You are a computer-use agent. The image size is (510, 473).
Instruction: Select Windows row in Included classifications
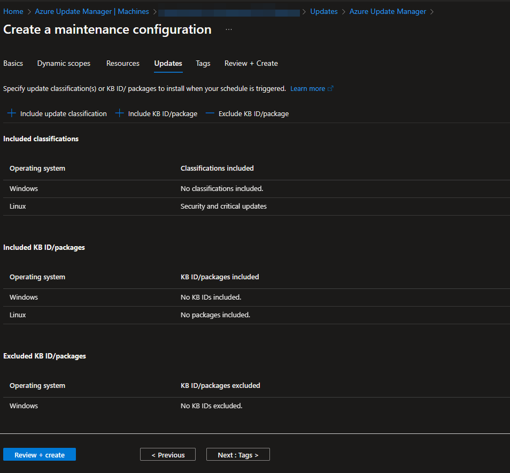256,189
